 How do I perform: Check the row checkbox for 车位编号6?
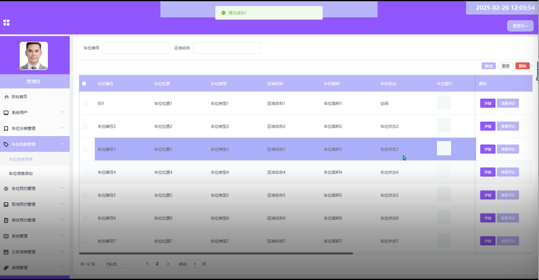(85, 218)
